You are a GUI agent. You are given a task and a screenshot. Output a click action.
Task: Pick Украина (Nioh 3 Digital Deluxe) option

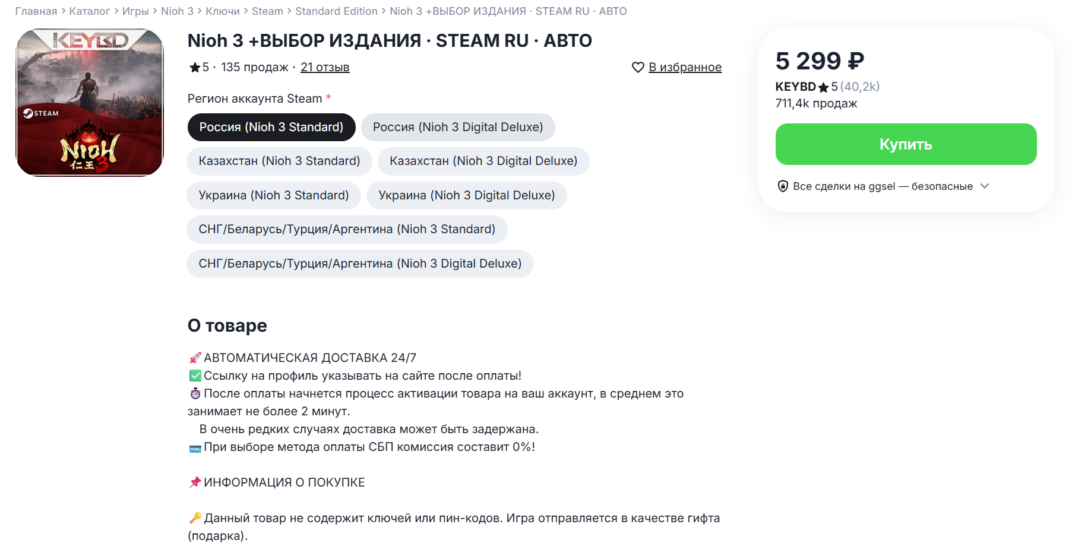point(466,196)
